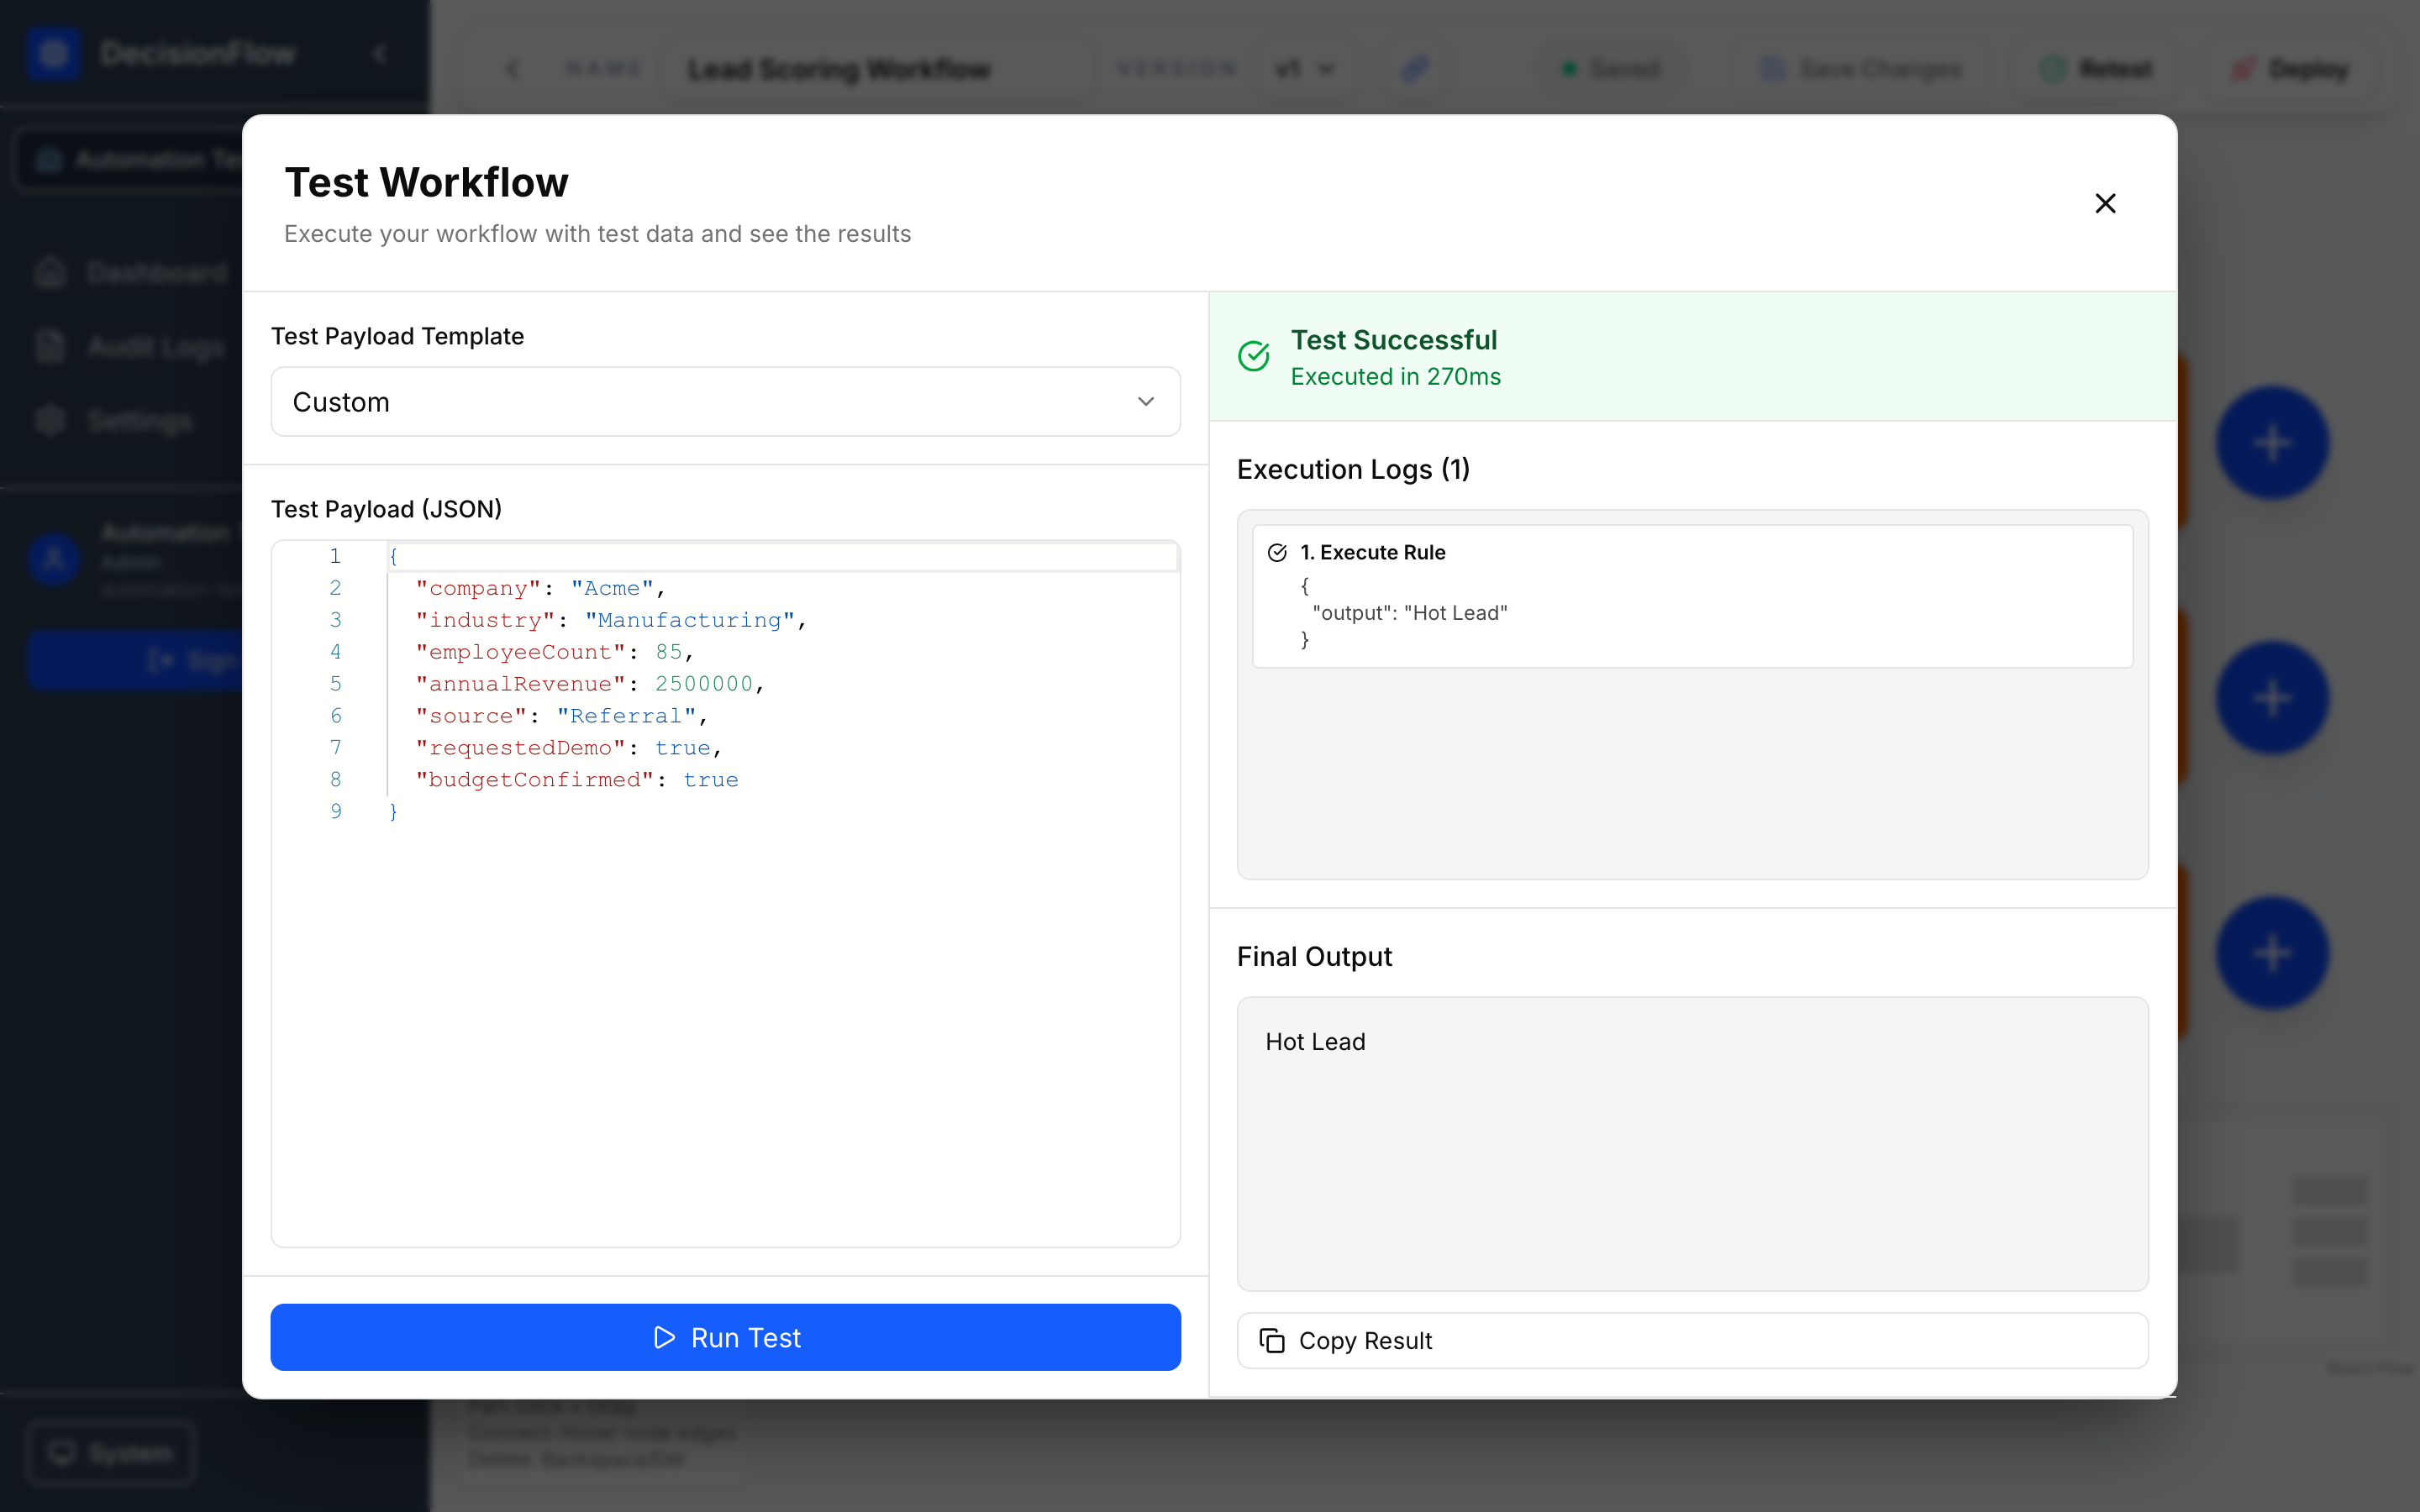Click the Retest button in header
The image size is (2420, 1512).
(x=2096, y=69)
